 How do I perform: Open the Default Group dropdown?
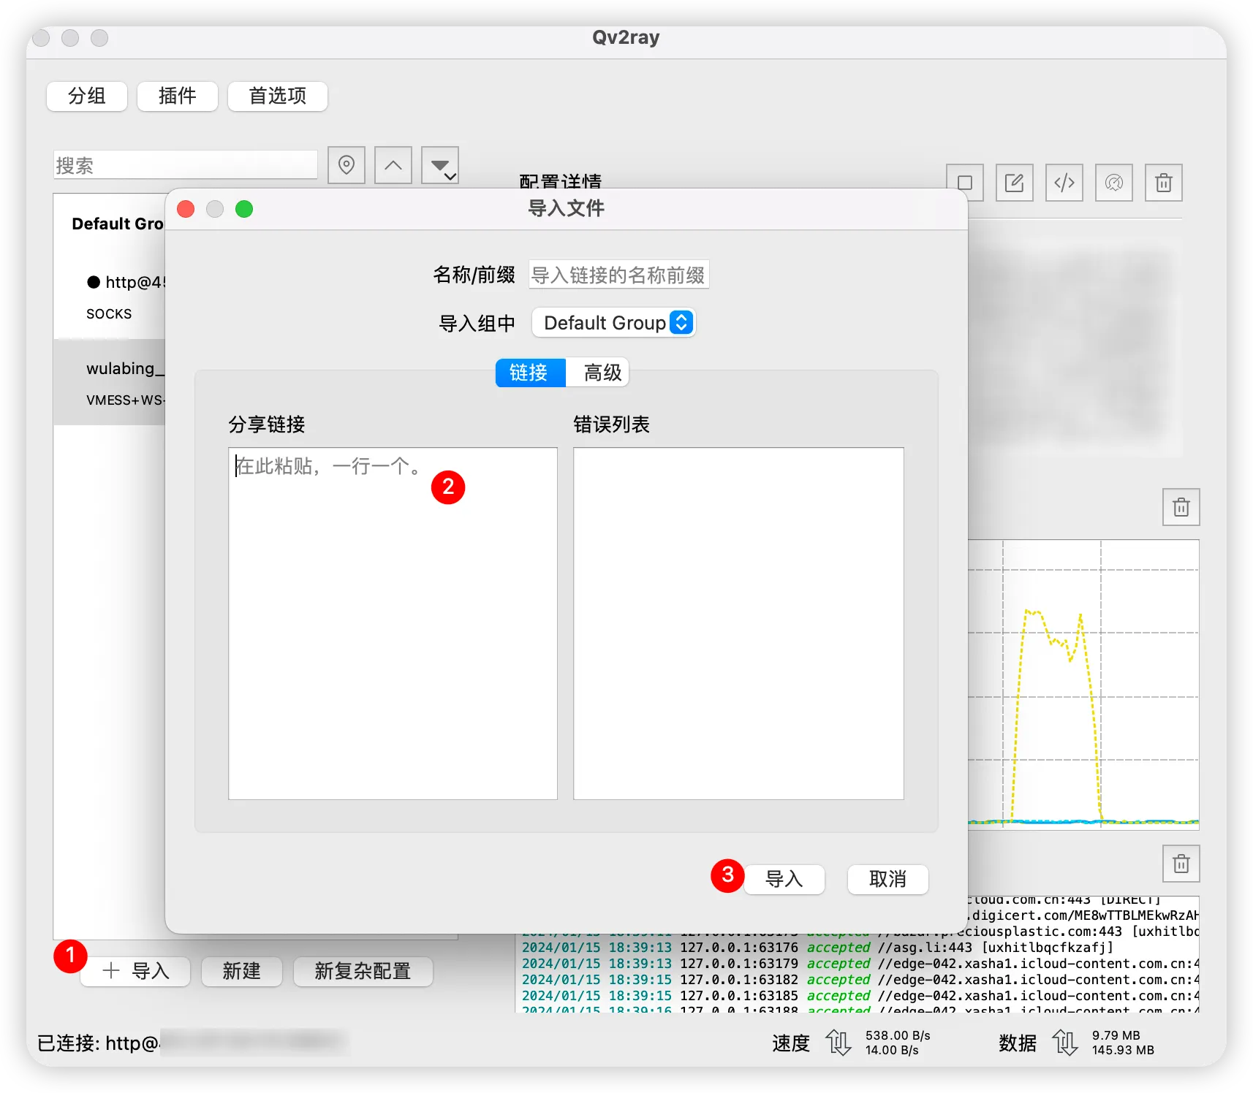614,322
